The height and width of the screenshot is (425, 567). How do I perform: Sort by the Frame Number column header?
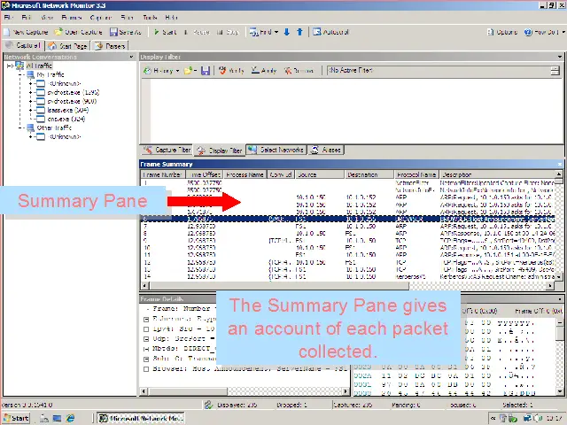click(163, 174)
